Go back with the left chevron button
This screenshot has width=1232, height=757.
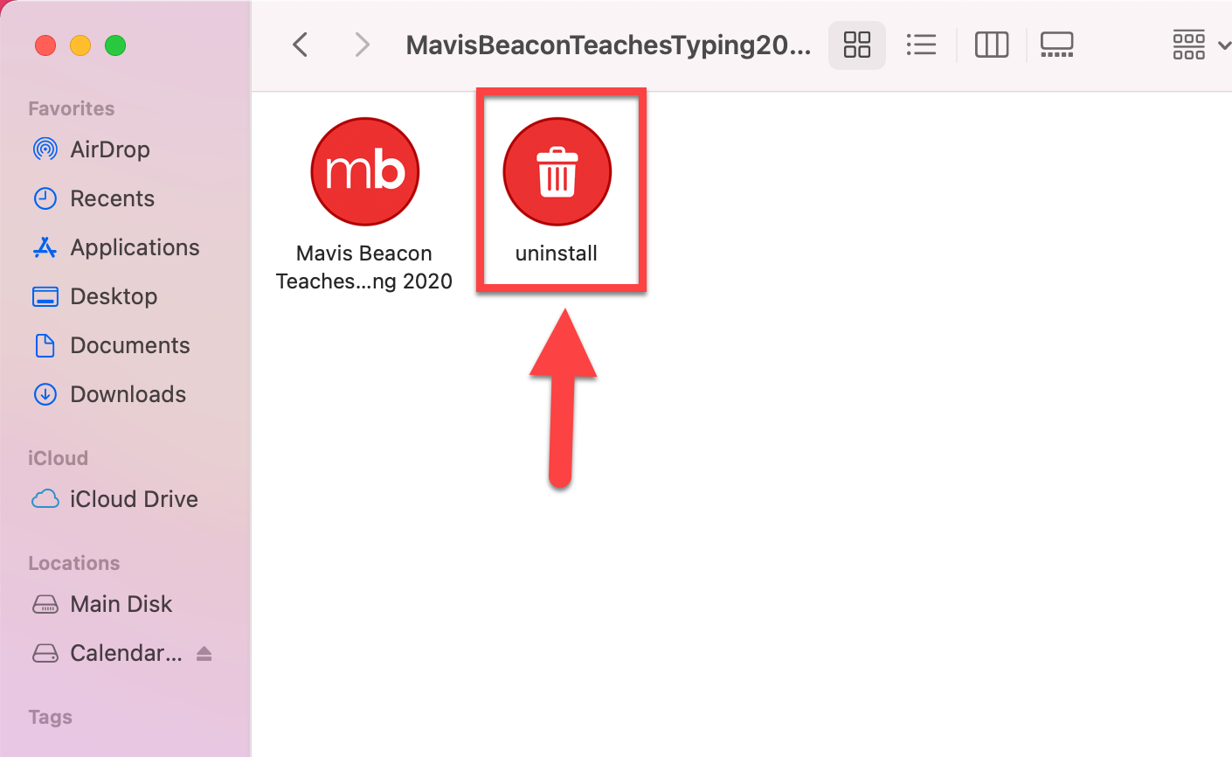click(x=300, y=45)
